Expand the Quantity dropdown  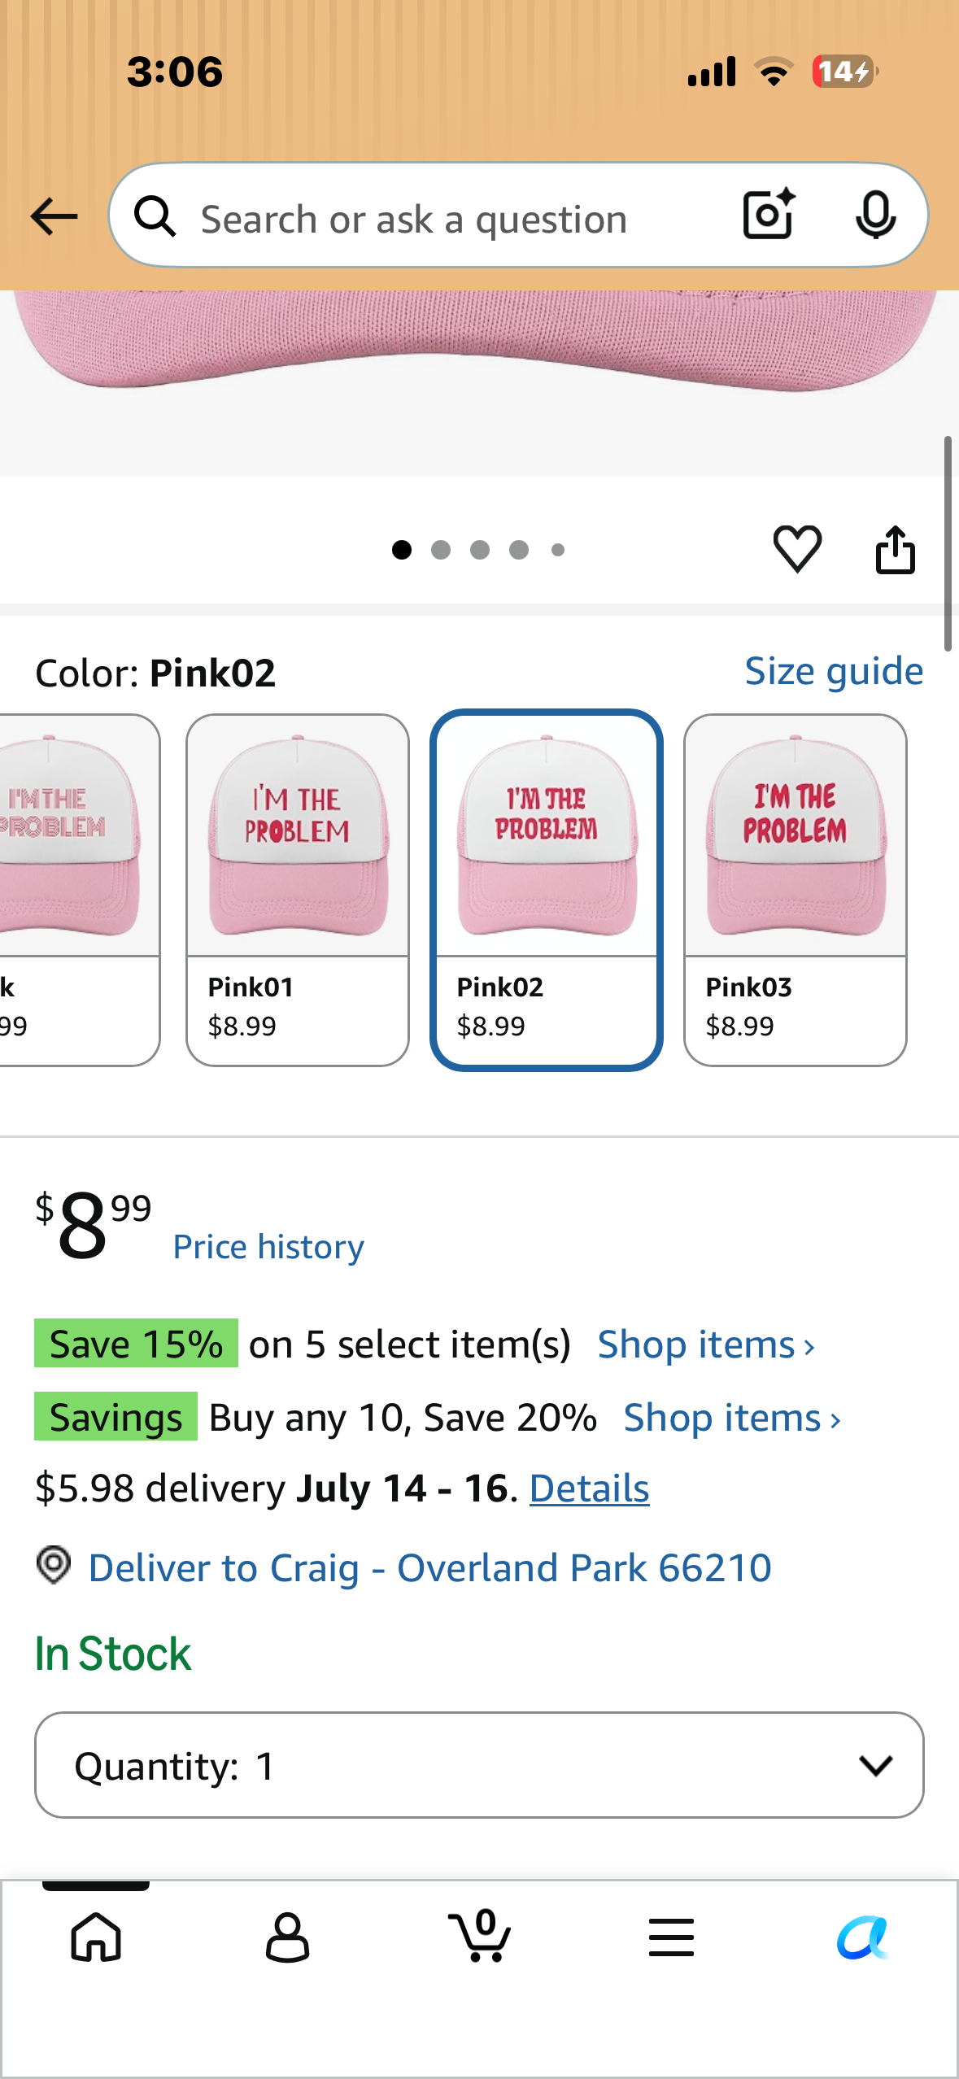(x=479, y=1765)
